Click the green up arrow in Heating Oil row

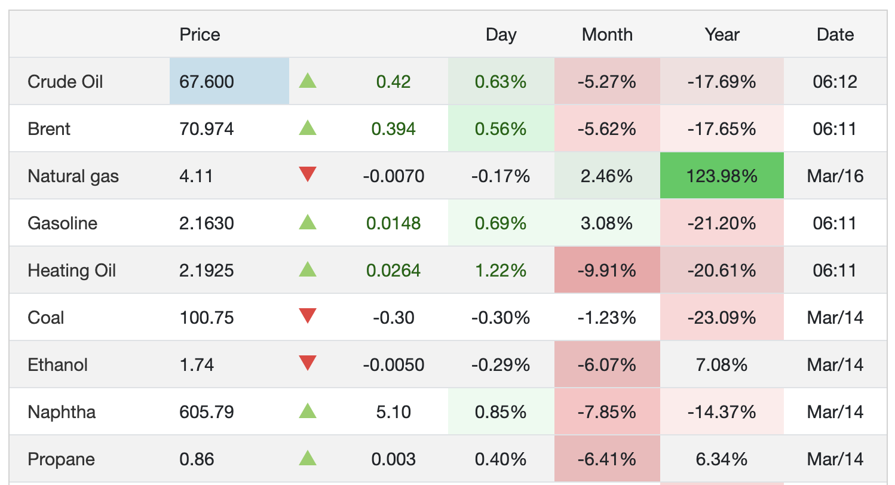(x=308, y=269)
